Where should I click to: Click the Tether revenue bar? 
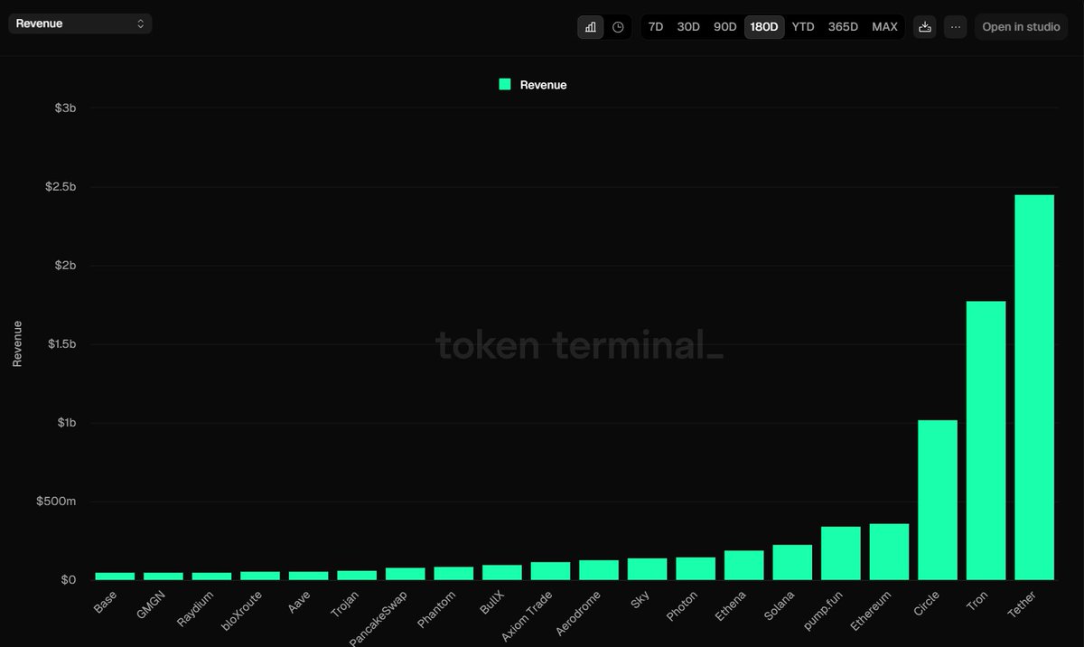[1034, 388]
